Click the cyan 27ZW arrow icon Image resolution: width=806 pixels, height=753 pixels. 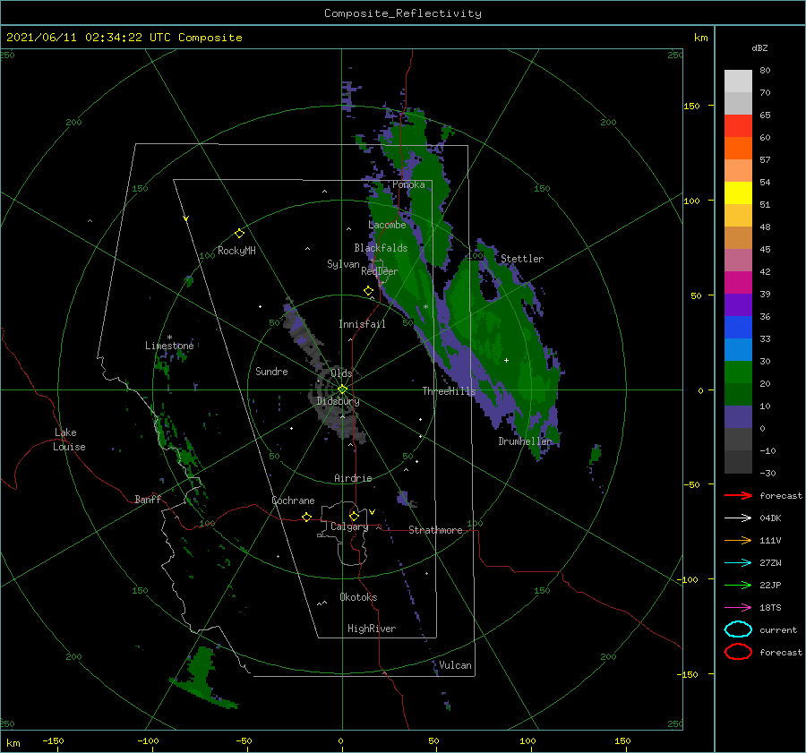738,563
